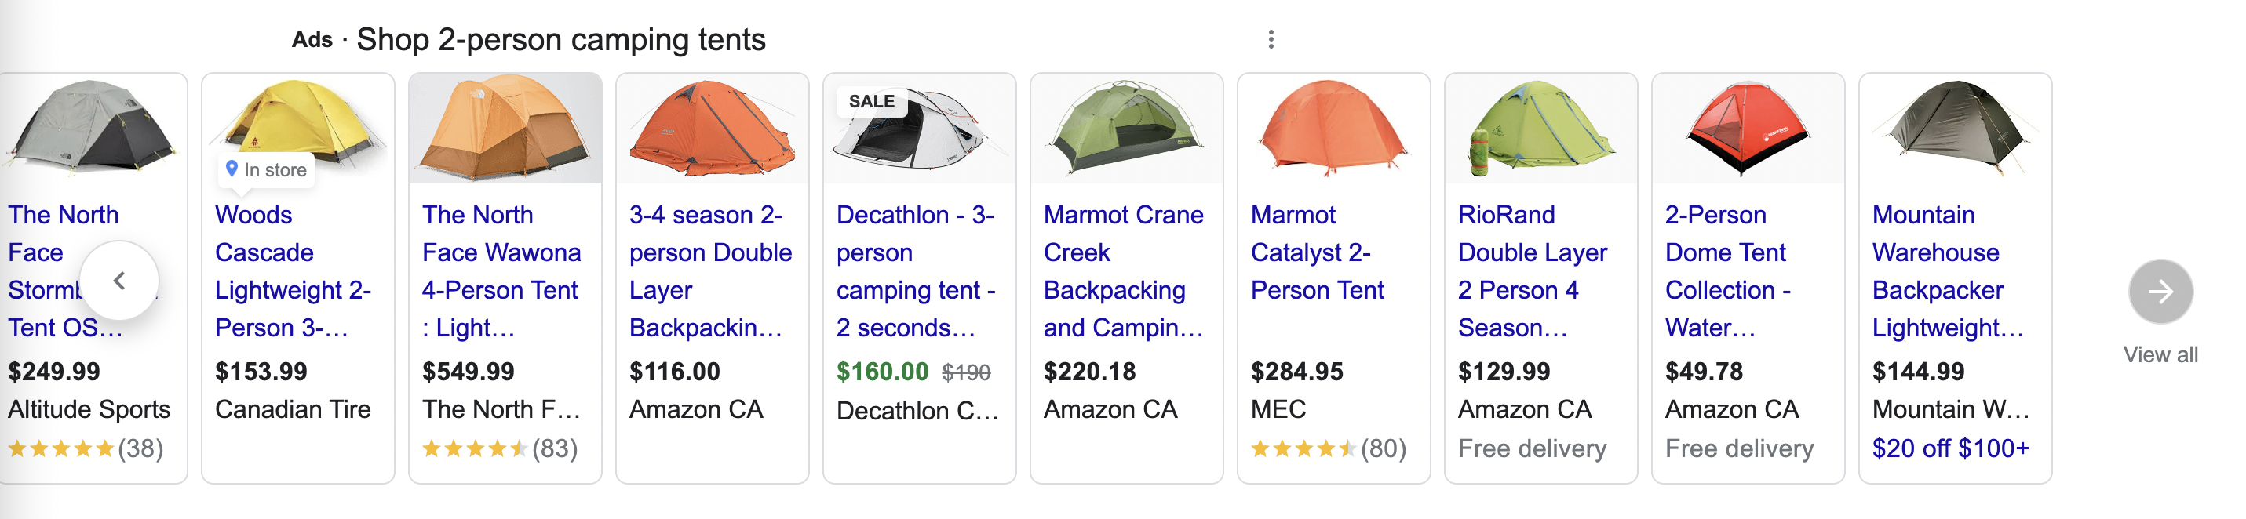Image resolution: width=2246 pixels, height=519 pixels.
Task: Click the red 2-Person Dome Tent image
Action: click(1747, 129)
